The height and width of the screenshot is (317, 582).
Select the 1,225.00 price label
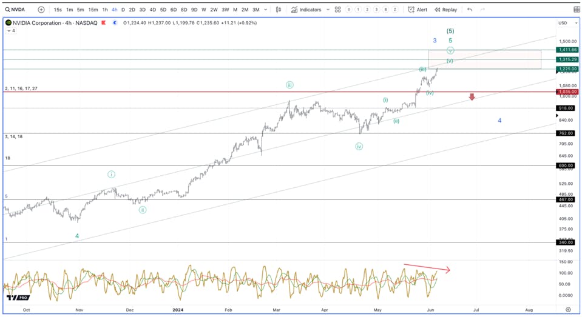[567, 69]
